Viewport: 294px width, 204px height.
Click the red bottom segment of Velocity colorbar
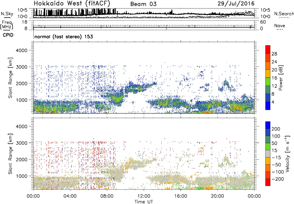point(268,182)
